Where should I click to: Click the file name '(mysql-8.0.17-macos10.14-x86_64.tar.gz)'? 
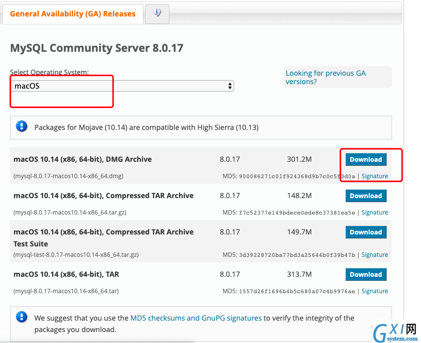pos(70,213)
